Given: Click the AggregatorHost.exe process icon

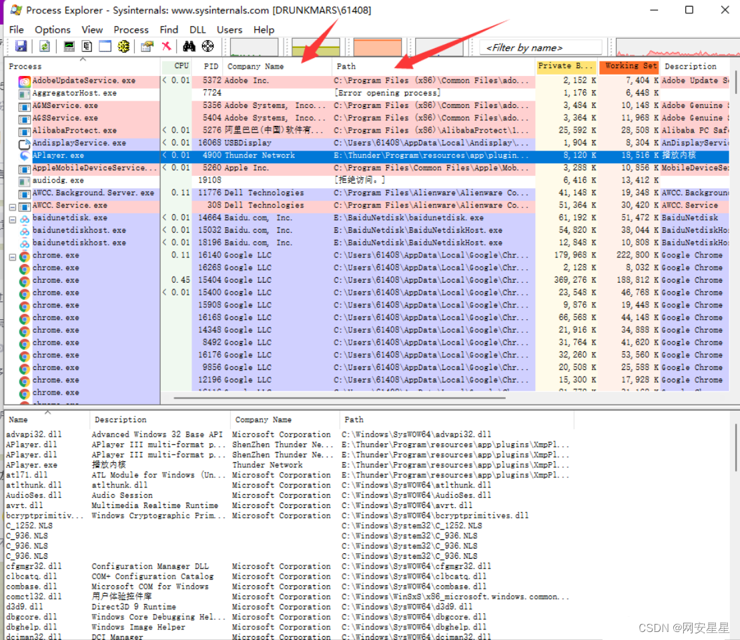Looking at the screenshot, I should [25, 94].
